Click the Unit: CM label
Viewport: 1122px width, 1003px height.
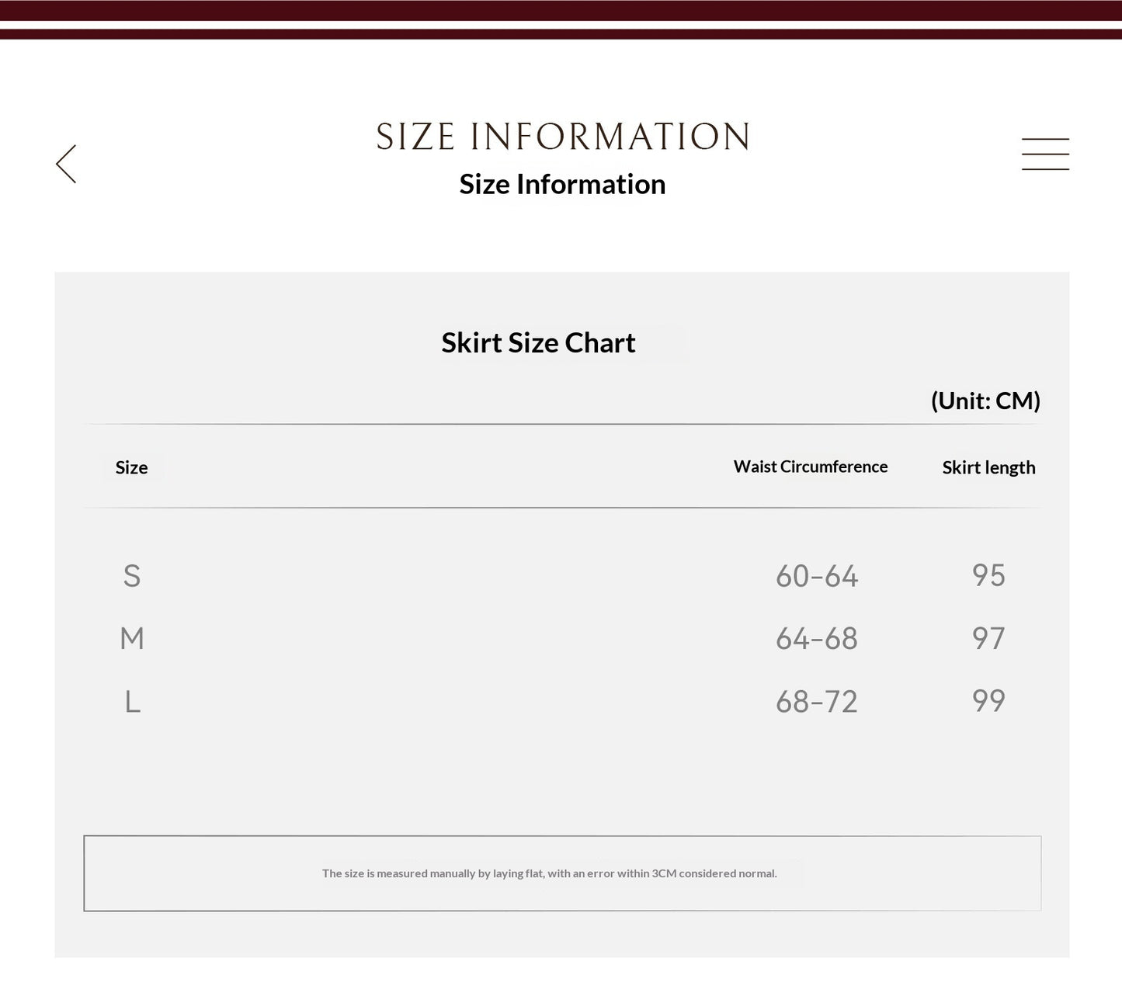point(985,401)
